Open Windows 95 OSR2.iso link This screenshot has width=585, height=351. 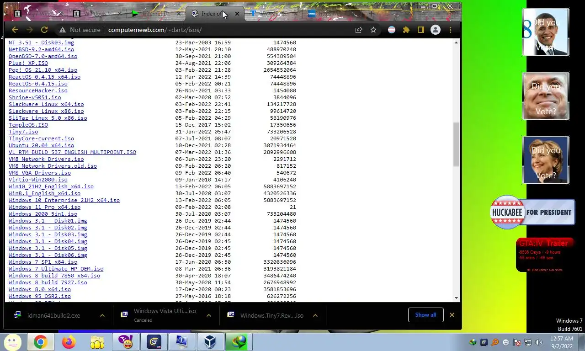coord(40,296)
